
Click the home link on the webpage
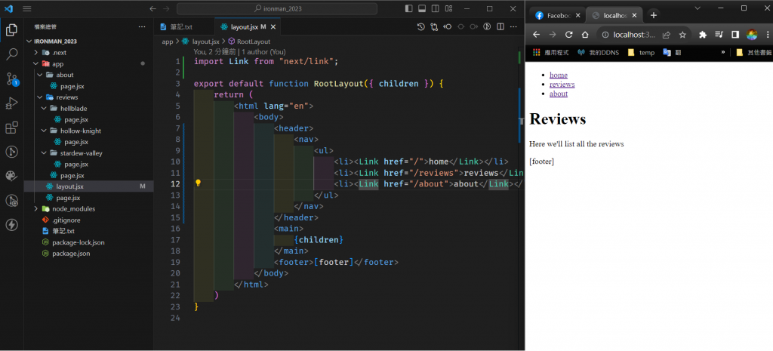point(558,75)
